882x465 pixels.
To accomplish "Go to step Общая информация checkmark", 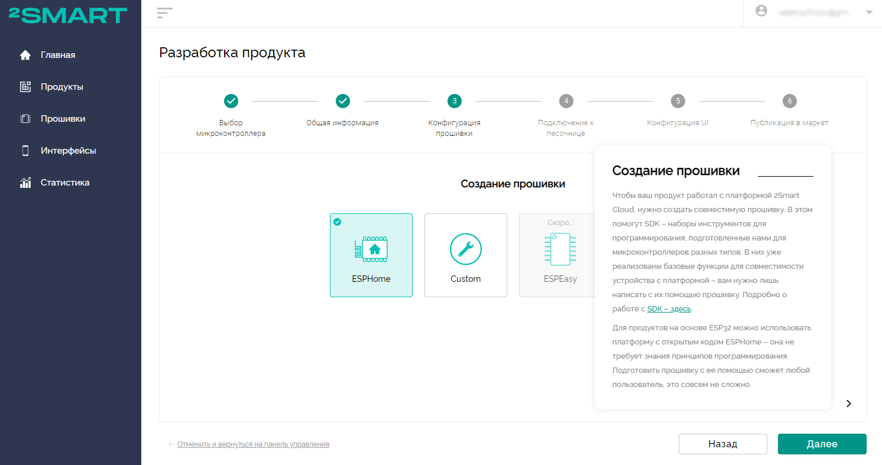I will 343,101.
